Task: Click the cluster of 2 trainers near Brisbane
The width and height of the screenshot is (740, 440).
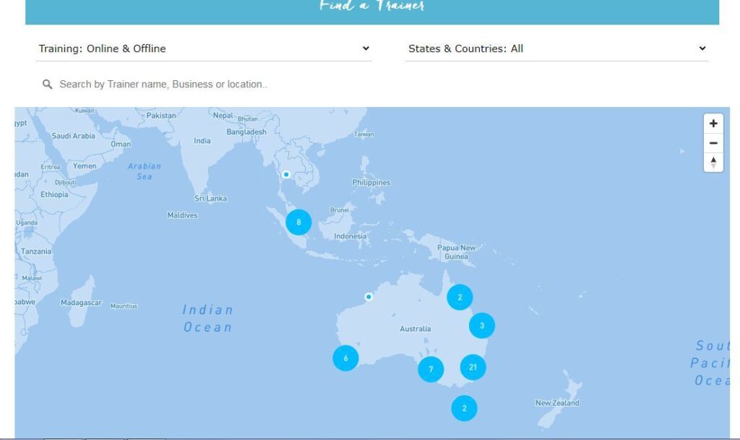Action: (462, 296)
